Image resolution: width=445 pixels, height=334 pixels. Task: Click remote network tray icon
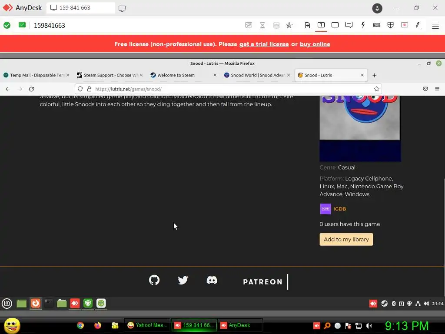[418, 304]
